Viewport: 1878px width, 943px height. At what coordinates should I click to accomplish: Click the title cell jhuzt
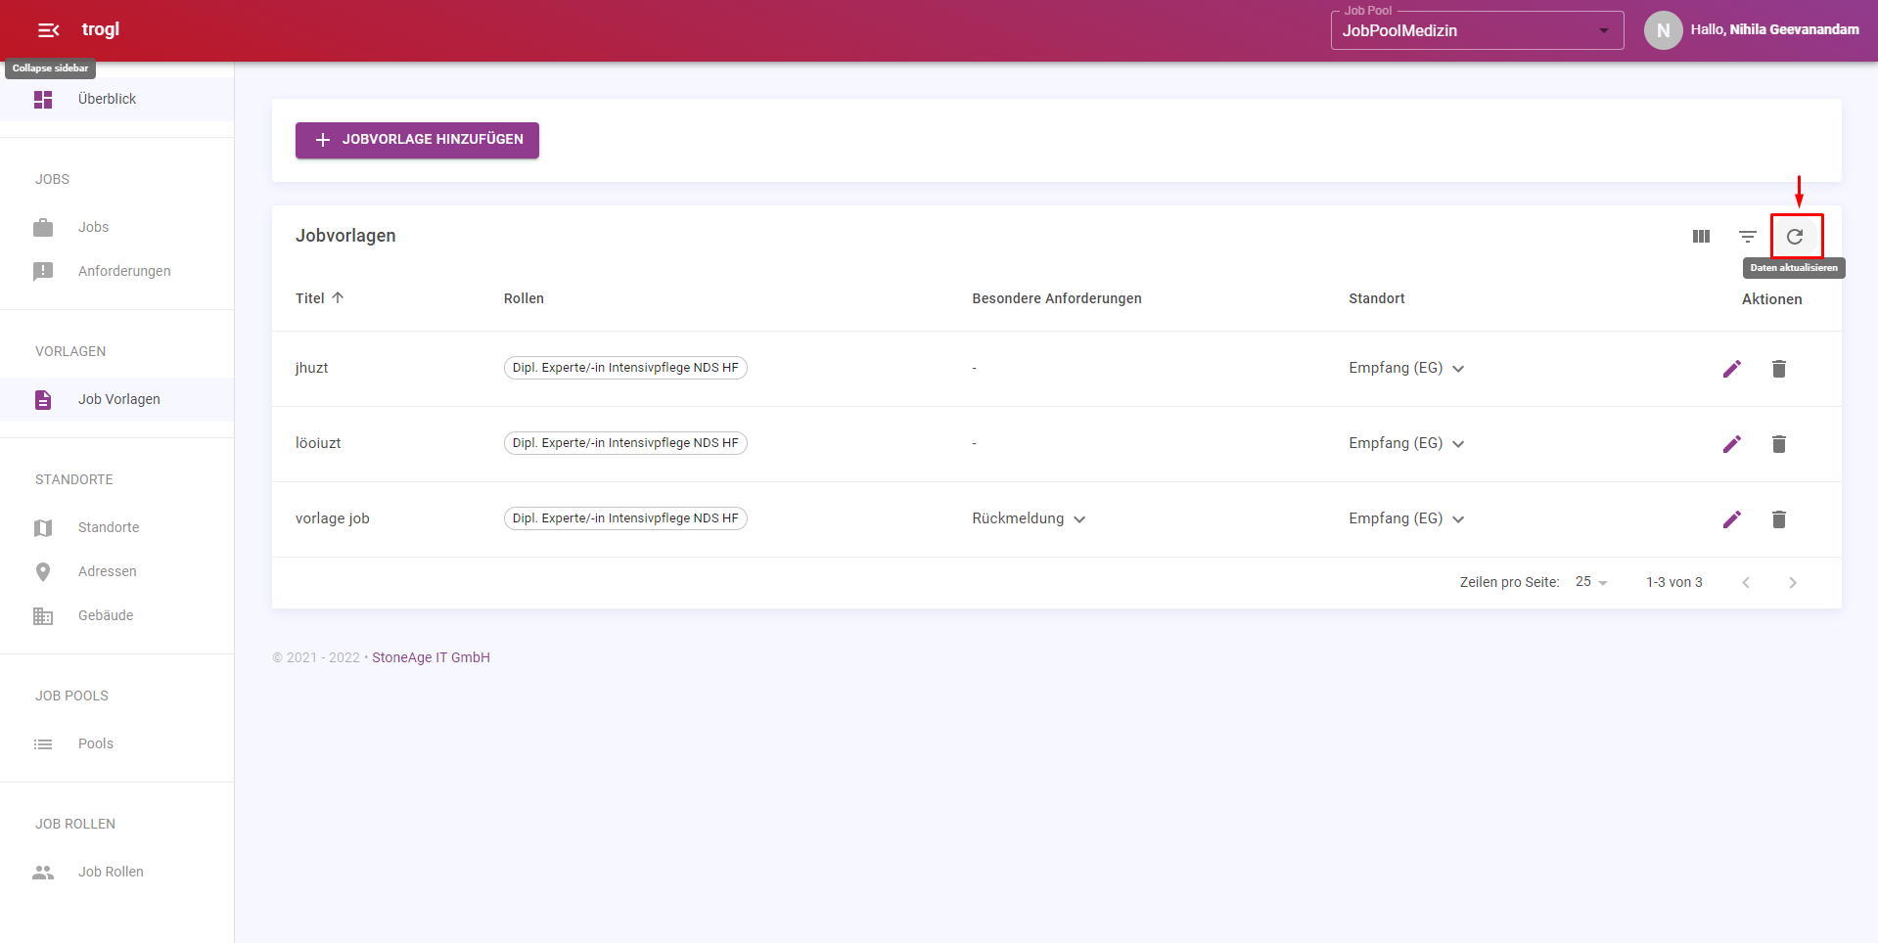311,368
